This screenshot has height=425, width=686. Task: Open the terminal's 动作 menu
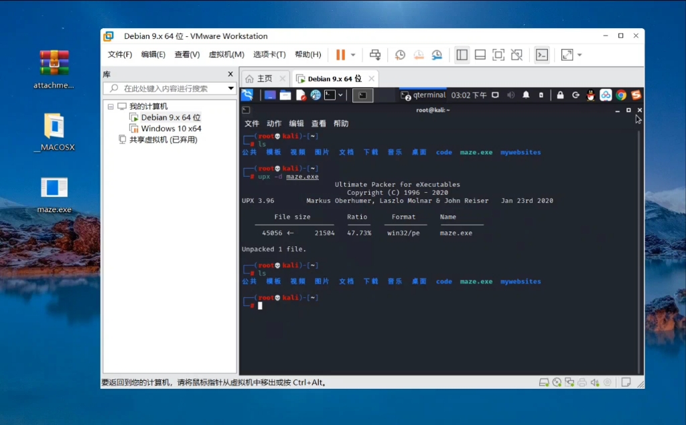(x=274, y=123)
